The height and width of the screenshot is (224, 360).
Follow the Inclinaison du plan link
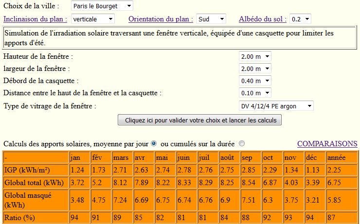[x=35, y=19]
